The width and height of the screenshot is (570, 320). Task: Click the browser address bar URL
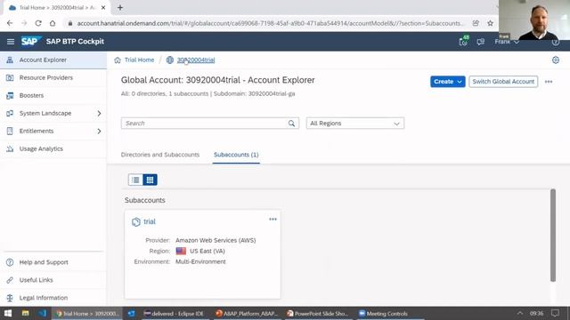271,23
